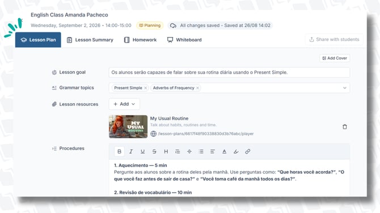380x213 pixels.
Task: Click the Present Simple tag label
Action: (128, 88)
